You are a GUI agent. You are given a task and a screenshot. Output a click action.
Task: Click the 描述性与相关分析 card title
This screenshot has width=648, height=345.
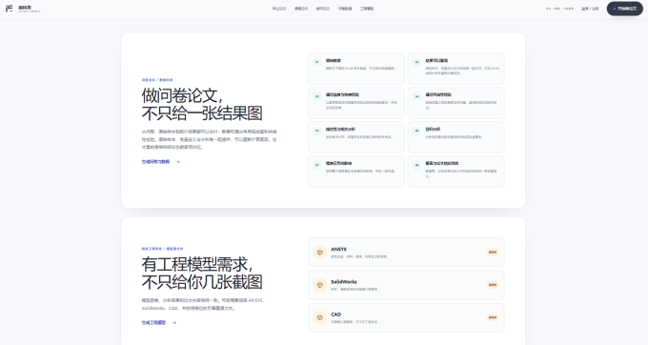click(340, 129)
